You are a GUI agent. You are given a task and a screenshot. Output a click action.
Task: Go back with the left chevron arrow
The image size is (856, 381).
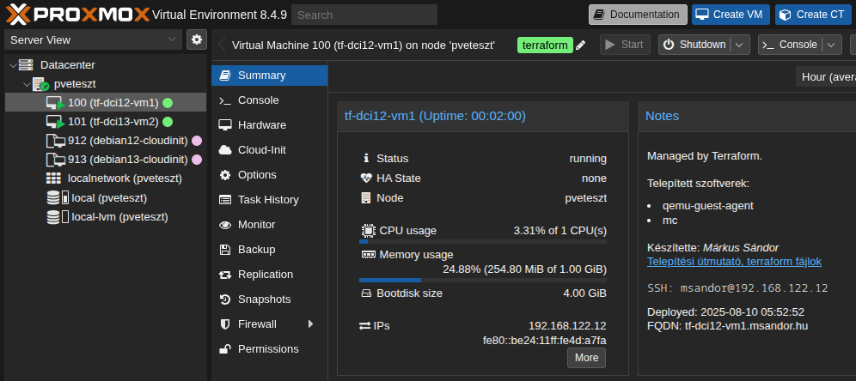(x=222, y=45)
